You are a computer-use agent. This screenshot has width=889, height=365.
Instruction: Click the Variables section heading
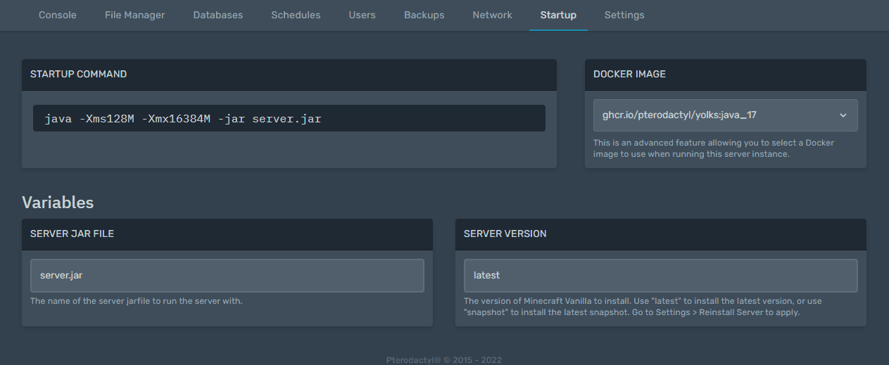click(x=58, y=203)
